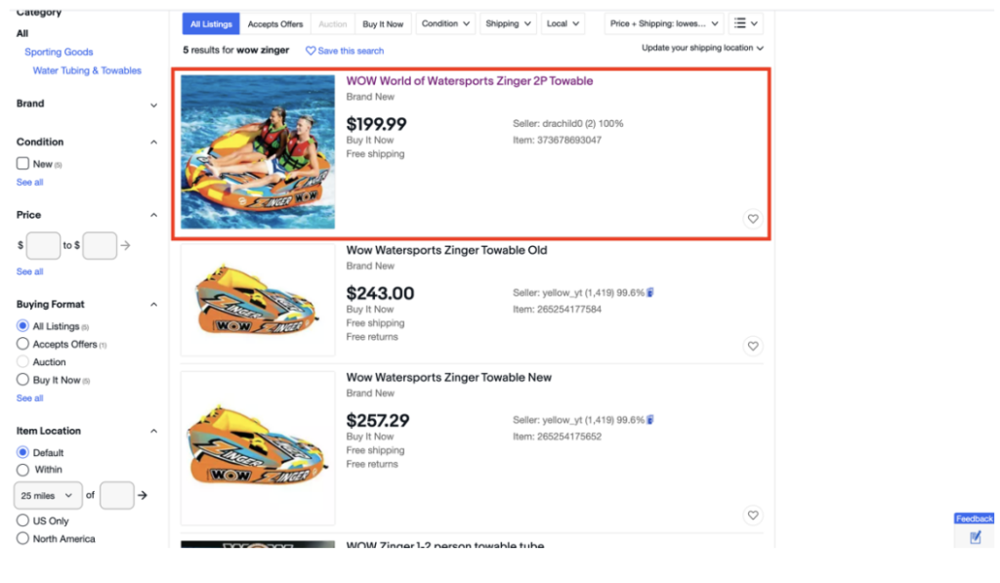Add the $199.99 Zinger 2P Towable to watchlist
This screenshot has width=1000, height=583.
pos(752,219)
